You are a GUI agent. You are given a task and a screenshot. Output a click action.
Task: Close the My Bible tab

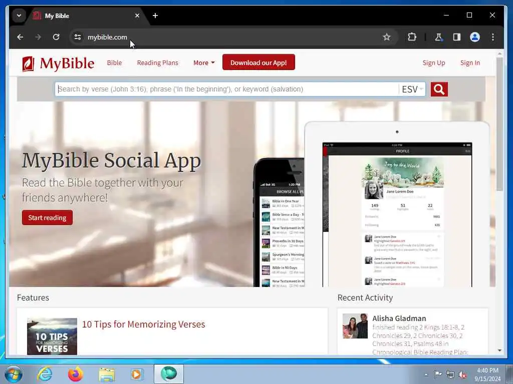pyautogui.click(x=137, y=15)
